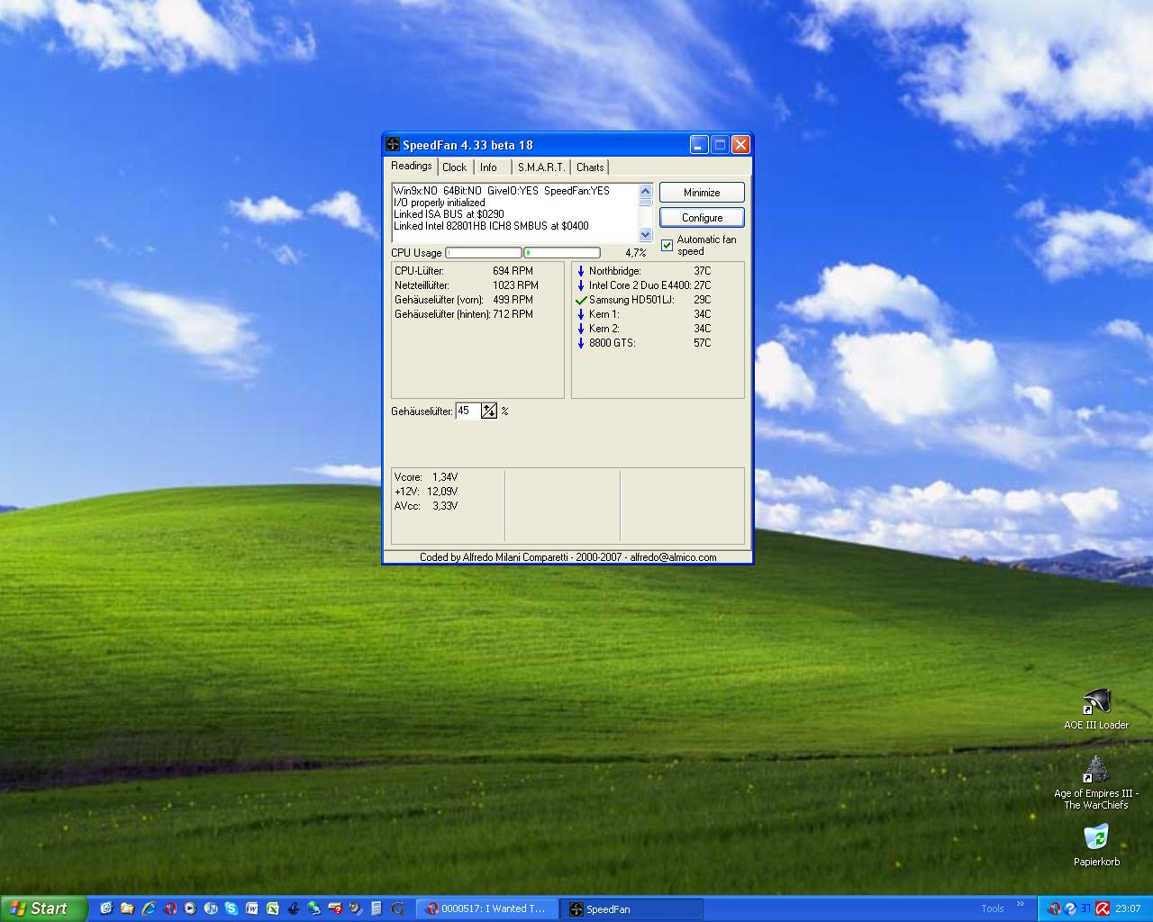Open the calculator icon in quick launch
The width and height of the screenshot is (1153, 922).
377,908
